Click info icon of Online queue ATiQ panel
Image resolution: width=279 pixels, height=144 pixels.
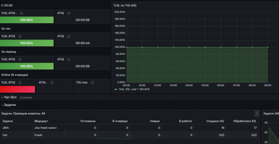52,83
